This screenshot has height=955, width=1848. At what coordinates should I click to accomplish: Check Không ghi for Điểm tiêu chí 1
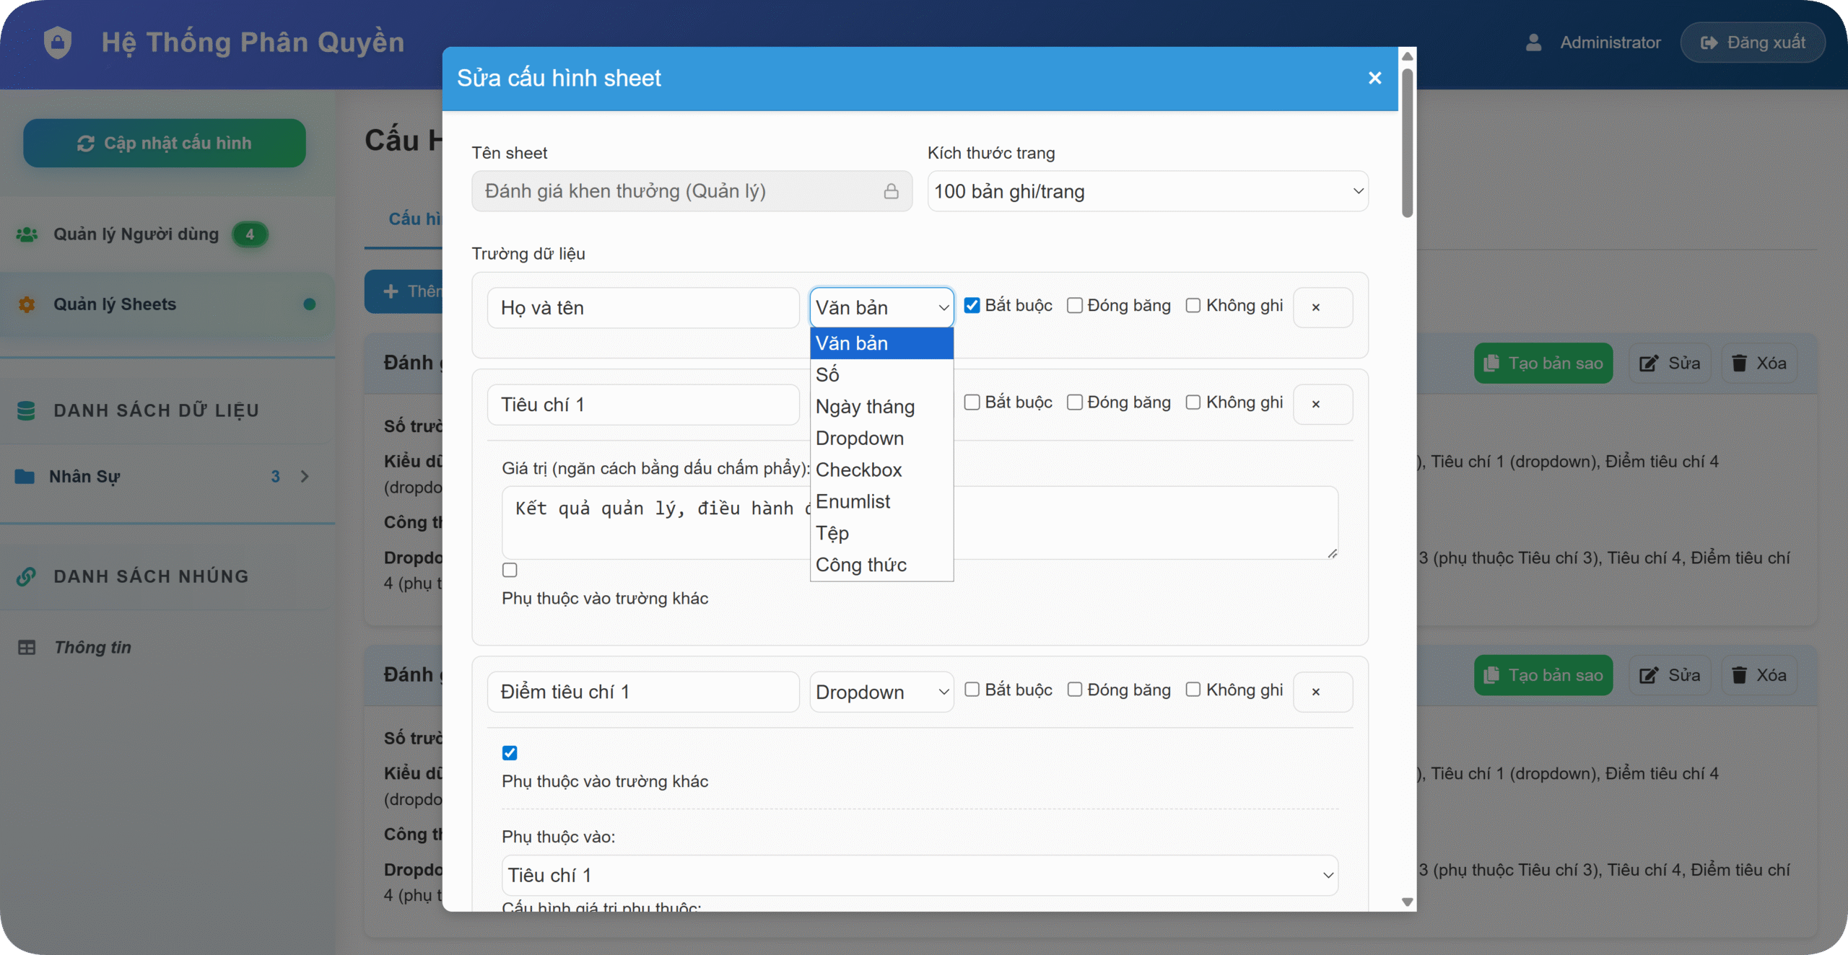pos(1193,690)
